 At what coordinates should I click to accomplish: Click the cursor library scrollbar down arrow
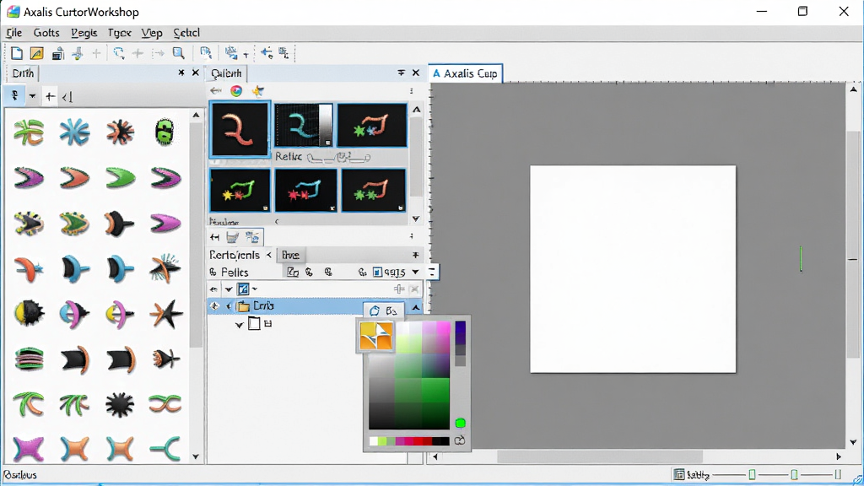[x=196, y=456]
